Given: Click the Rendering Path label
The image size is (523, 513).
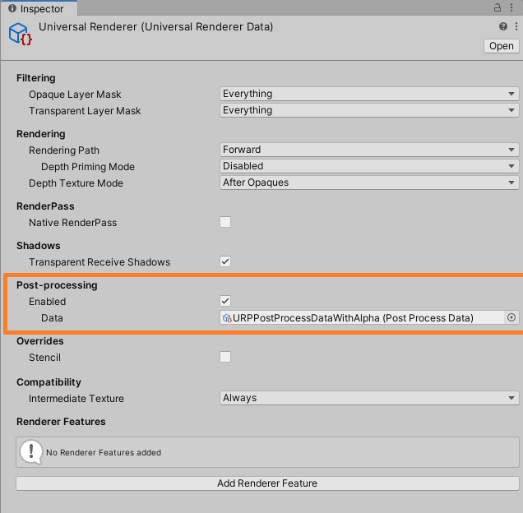Looking at the screenshot, I should [x=64, y=150].
